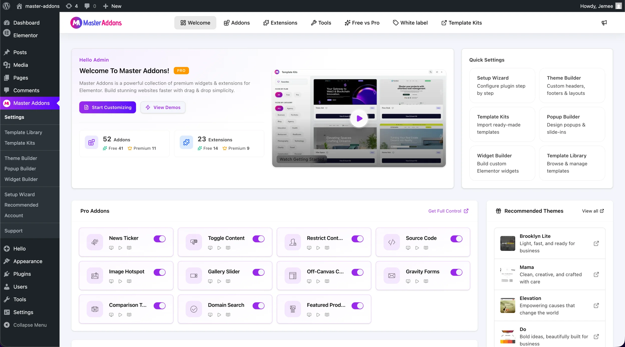625x347 pixels.
Task: Toggle the Gravity Forms addon
Action: tap(456, 272)
